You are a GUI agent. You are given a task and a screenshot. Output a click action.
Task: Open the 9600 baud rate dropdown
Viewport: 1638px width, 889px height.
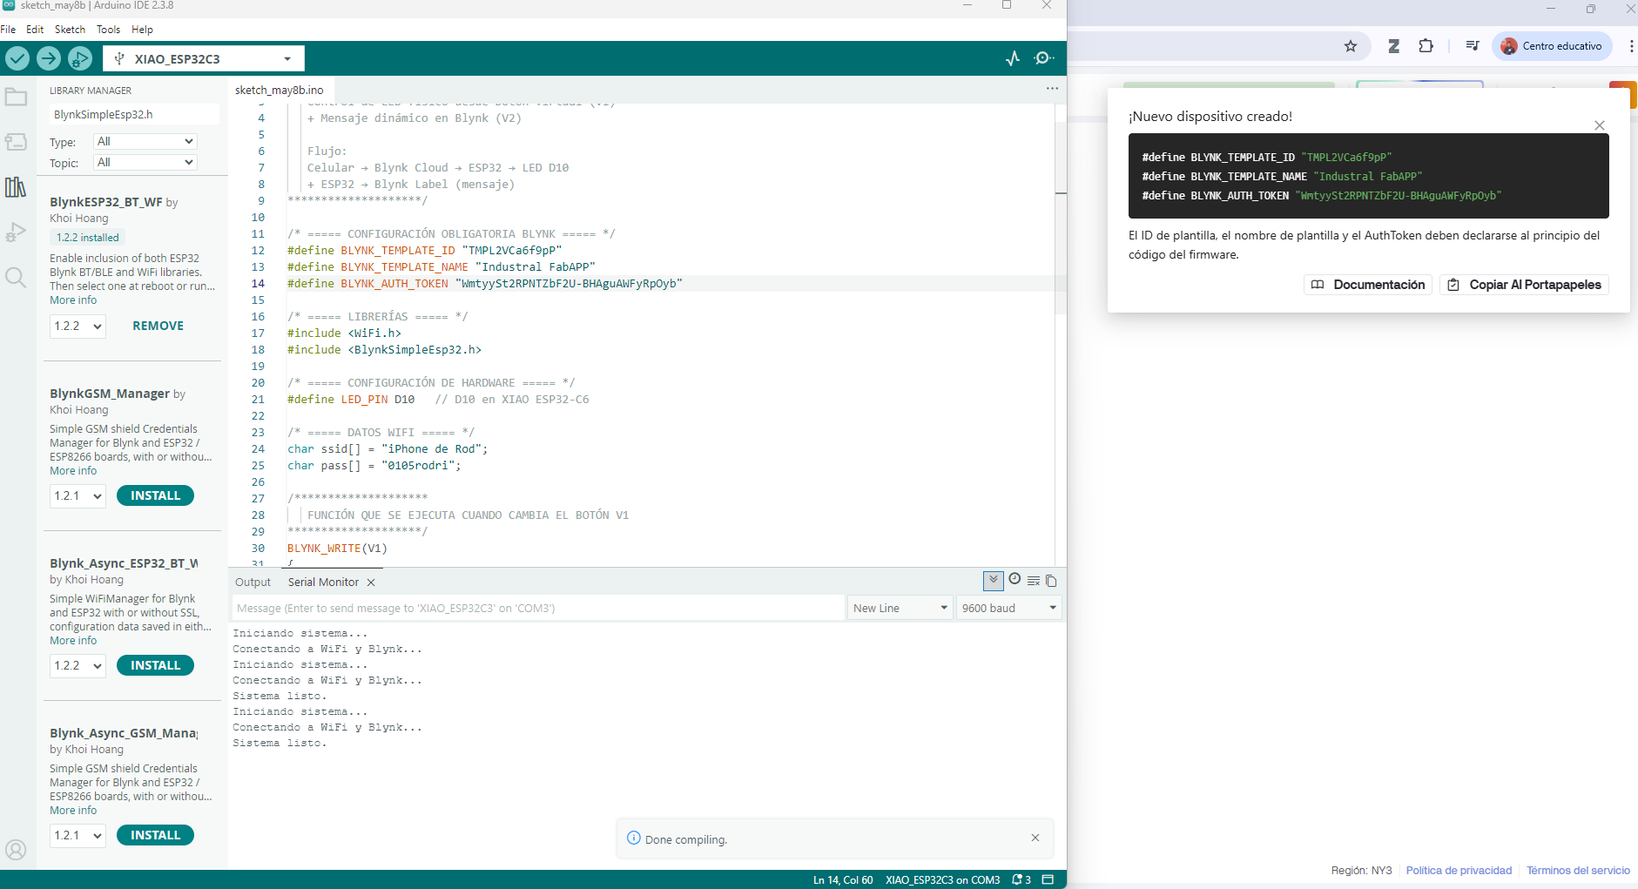1008,608
